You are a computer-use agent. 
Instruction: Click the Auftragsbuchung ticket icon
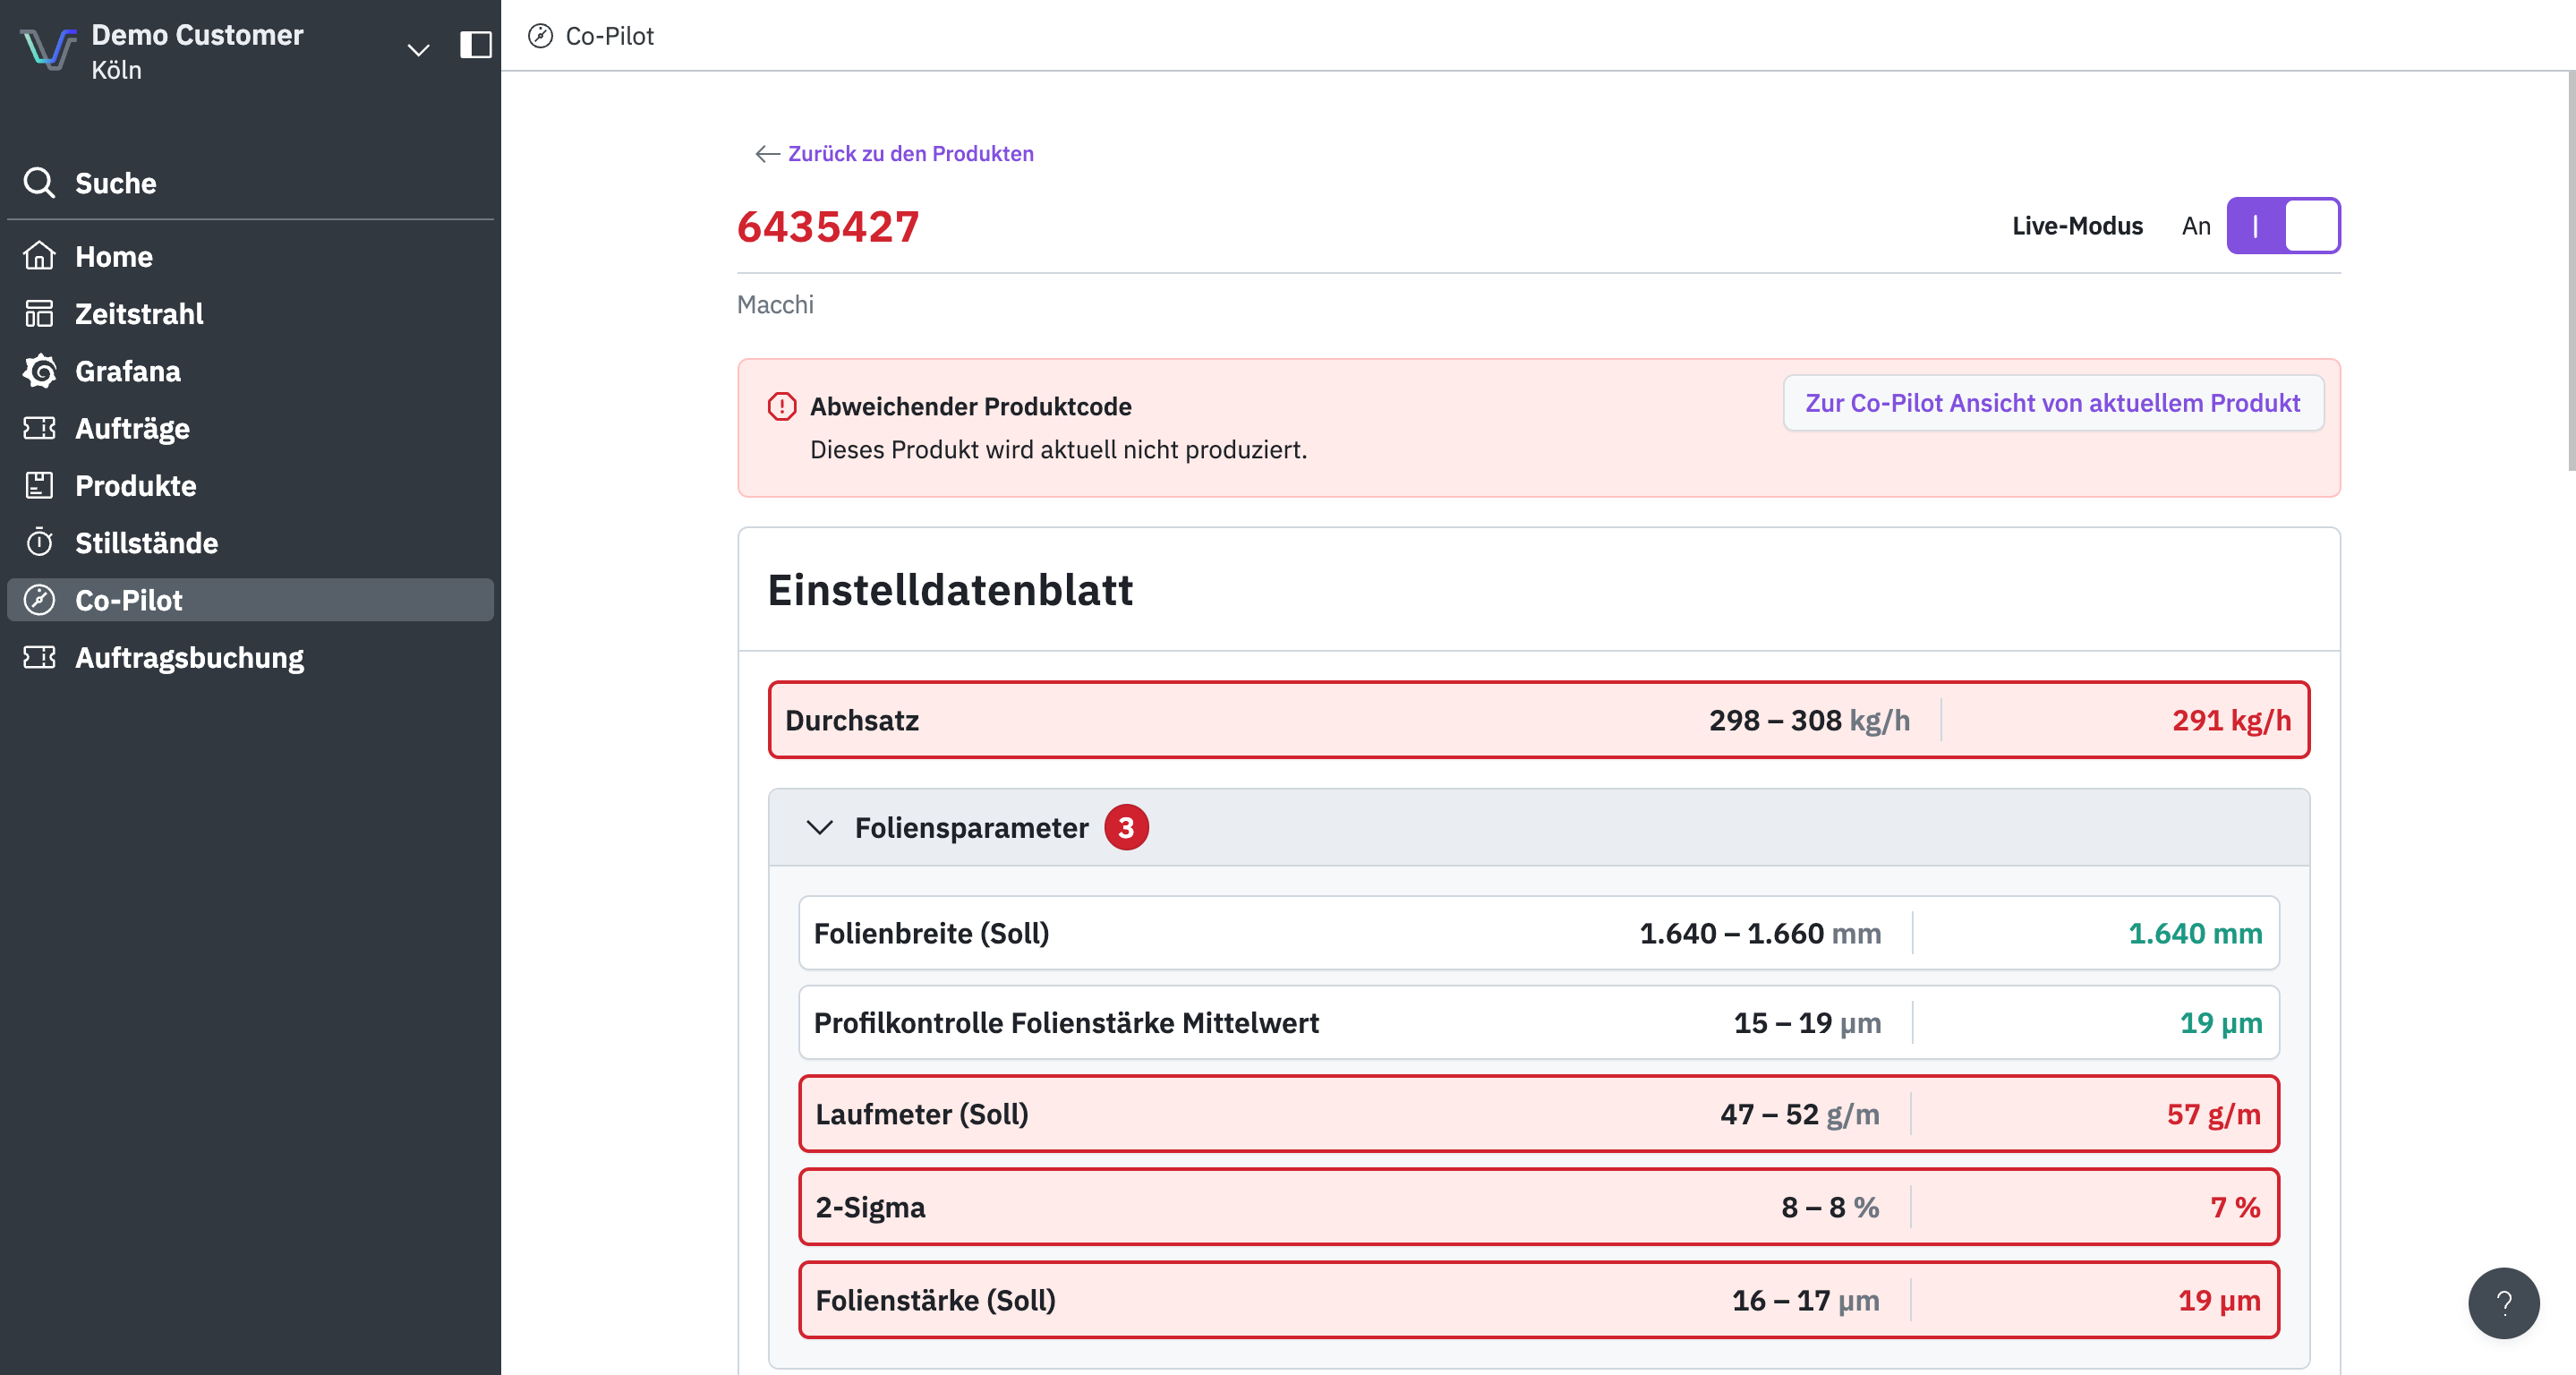click(39, 657)
